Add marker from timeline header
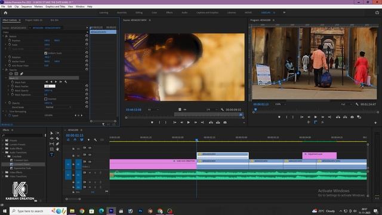This screenshot has width=382, height=215. pos(88,140)
